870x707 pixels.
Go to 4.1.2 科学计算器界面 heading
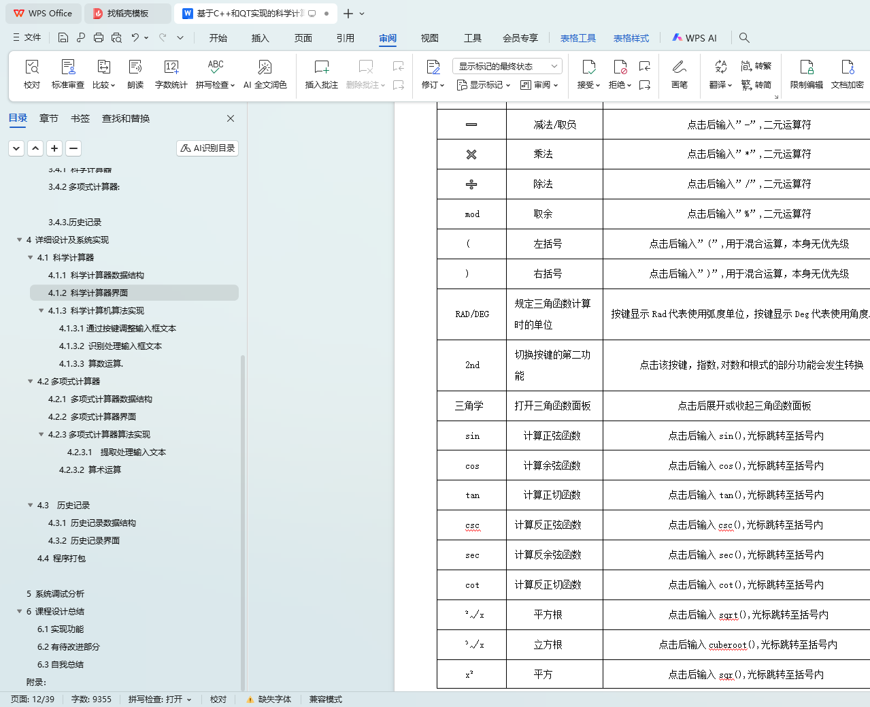(134, 293)
